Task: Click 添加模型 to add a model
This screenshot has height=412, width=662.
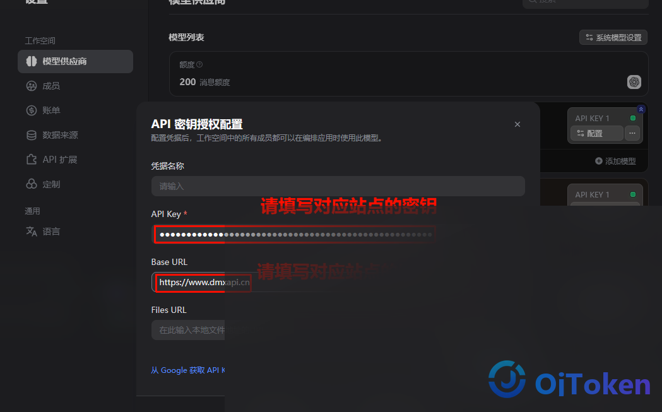Action: tap(615, 162)
